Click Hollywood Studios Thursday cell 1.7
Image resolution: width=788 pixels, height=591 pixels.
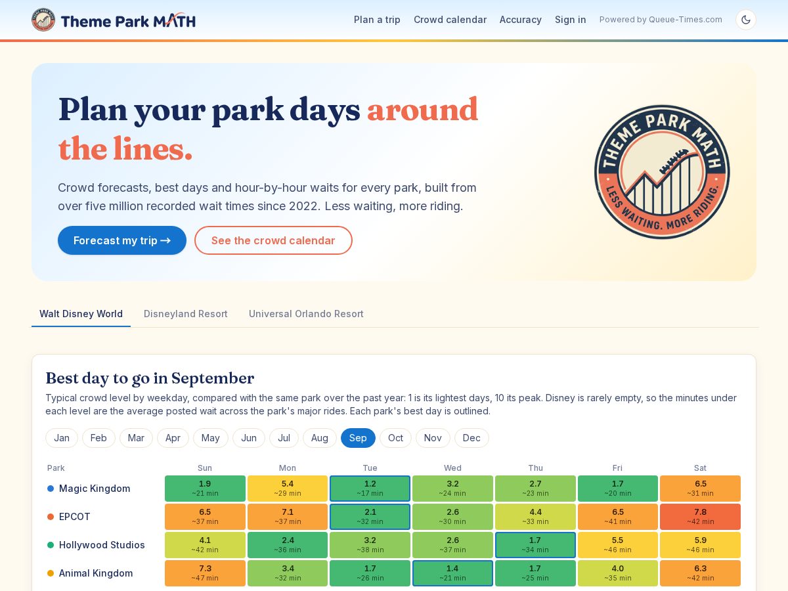pyautogui.click(x=535, y=545)
